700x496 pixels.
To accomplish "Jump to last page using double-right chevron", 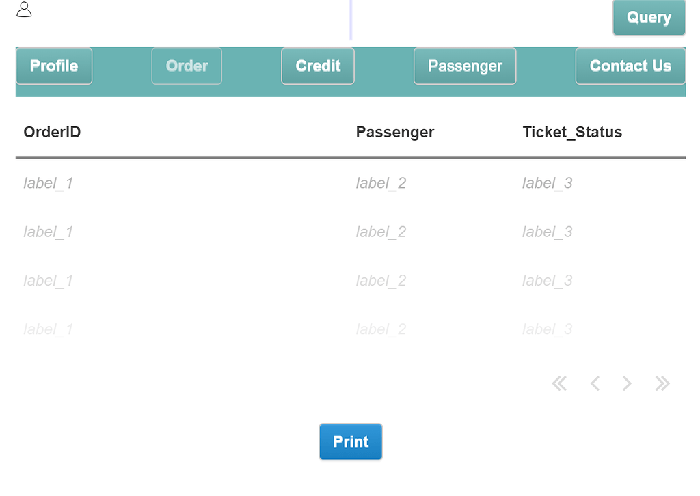I will click(x=662, y=383).
